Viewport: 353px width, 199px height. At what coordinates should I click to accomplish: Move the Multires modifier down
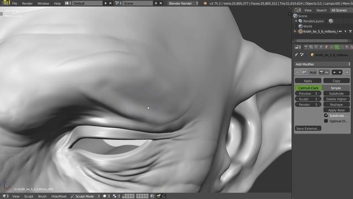pyautogui.click(x=340, y=72)
